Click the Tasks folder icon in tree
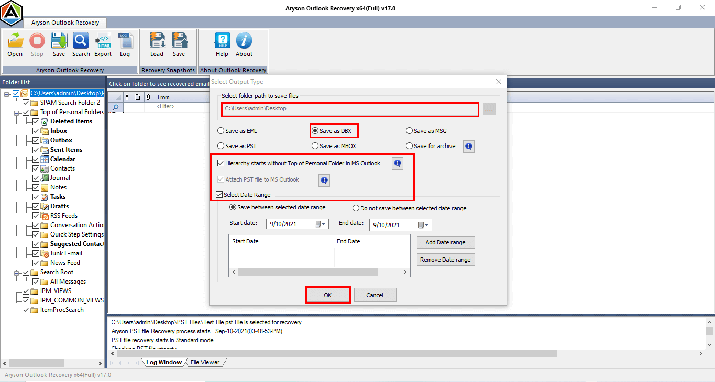Screen dimensions: 715x382 pyautogui.click(x=45, y=197)
